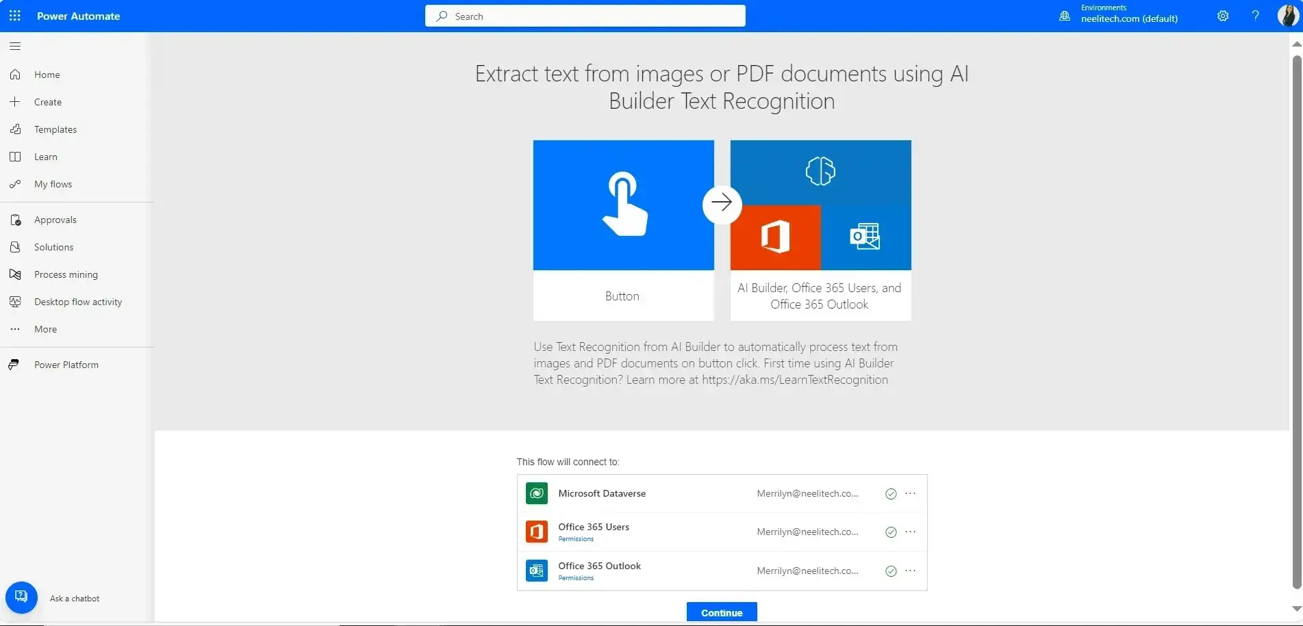This screenshot has width=1303, height=626.
Task: Open more options for Office 365 Users
Action: tap(910, 532)
